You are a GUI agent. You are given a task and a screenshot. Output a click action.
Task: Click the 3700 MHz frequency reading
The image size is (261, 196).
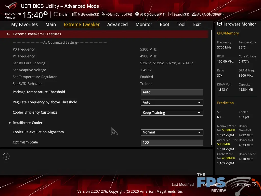pos(224,47)
